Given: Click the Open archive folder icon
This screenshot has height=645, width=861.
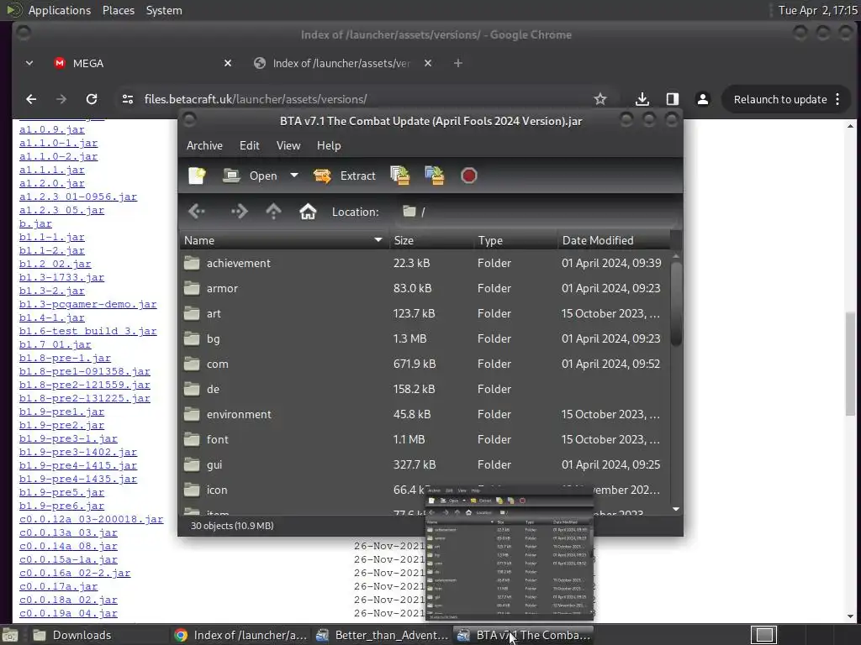Looking at the screenshot, I should [231, 176].
